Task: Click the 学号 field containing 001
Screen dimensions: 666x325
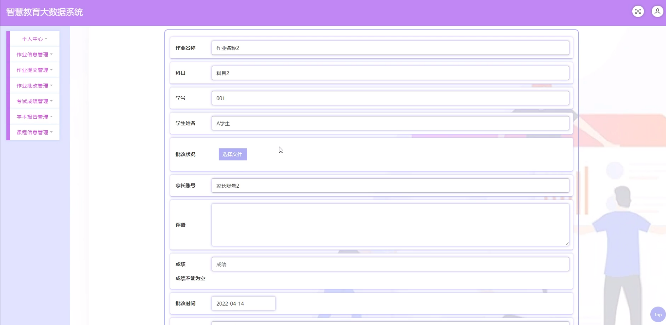Action: [x=390, y=98]
